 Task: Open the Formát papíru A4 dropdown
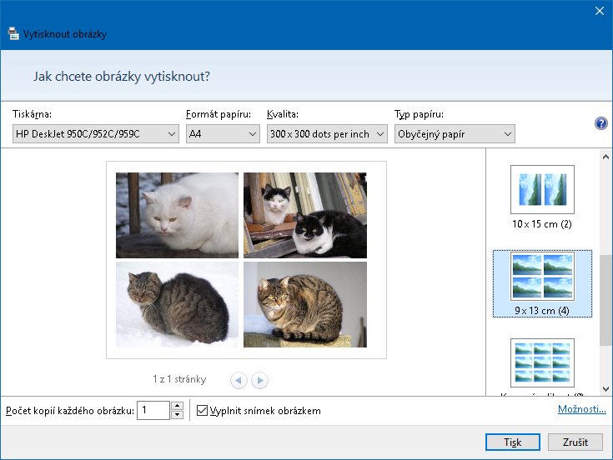pos(223,134)
